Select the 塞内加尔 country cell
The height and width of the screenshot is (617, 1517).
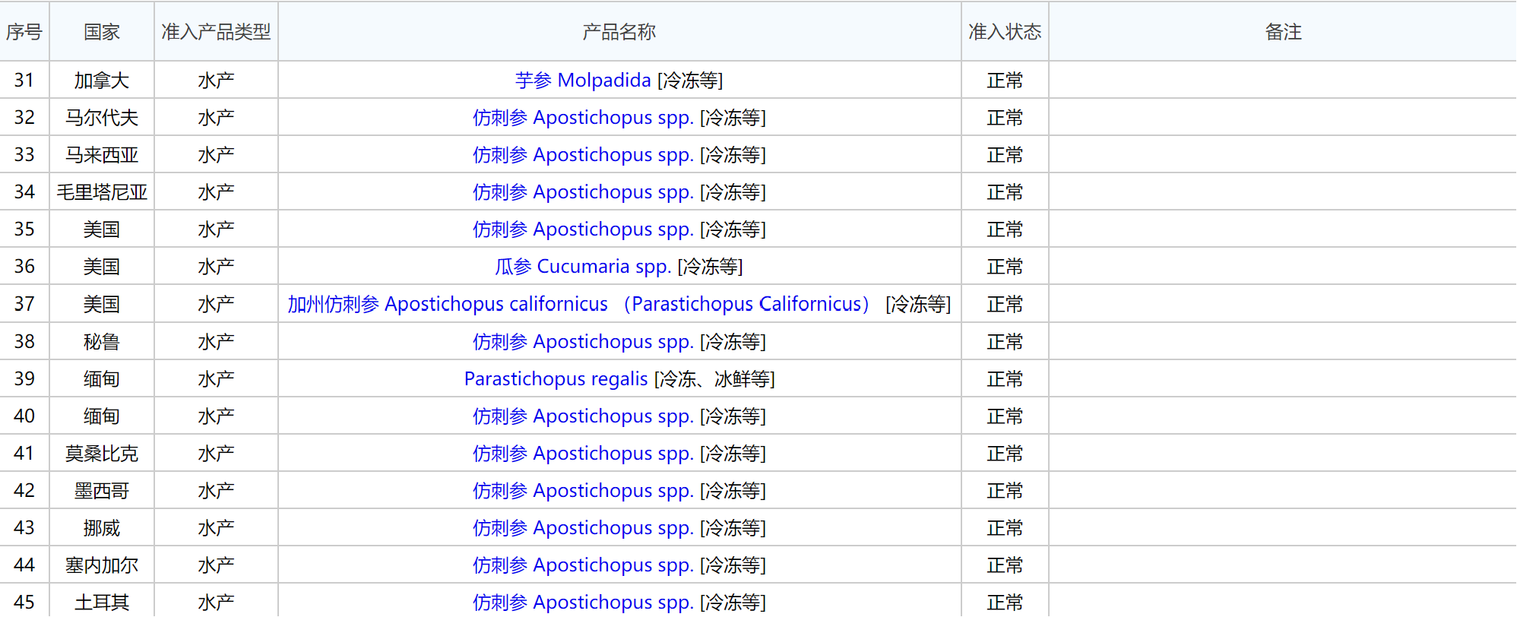[x=102, y=565]
